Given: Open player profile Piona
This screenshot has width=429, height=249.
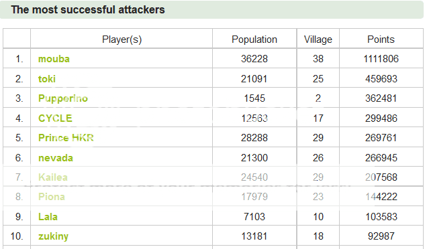Looking at the screenshot, I should tap(52, 197).
